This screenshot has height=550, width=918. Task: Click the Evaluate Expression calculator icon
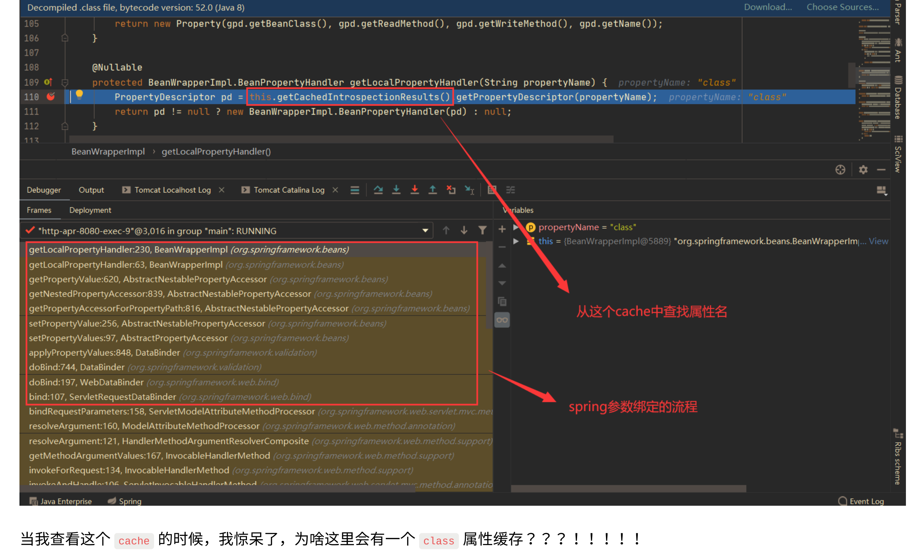[x=492, y=190]
